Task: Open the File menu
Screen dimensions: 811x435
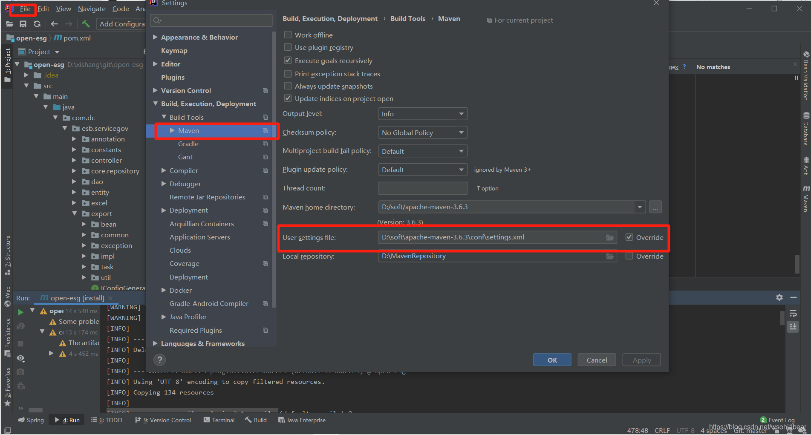Action: click(x=25, y=9)
